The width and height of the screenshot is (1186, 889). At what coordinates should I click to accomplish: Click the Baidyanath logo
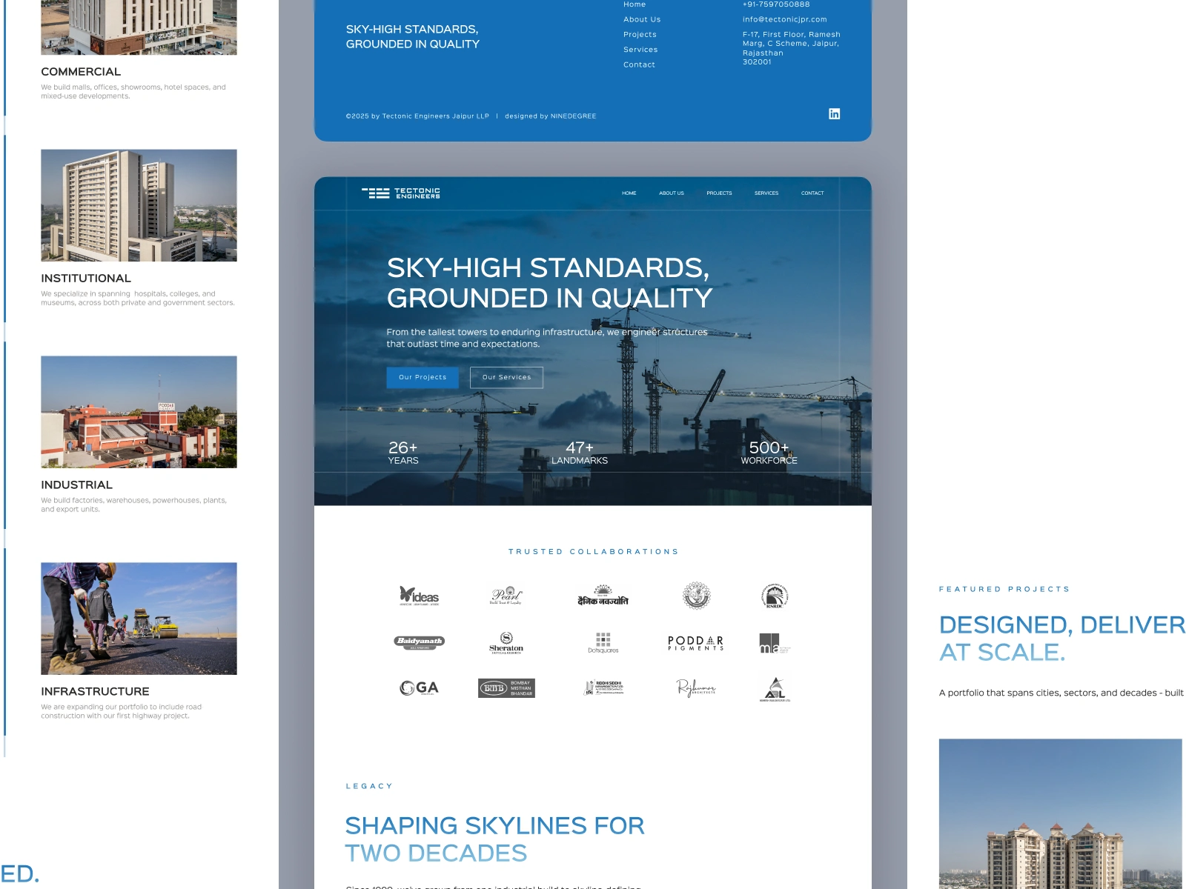[420, 642]
